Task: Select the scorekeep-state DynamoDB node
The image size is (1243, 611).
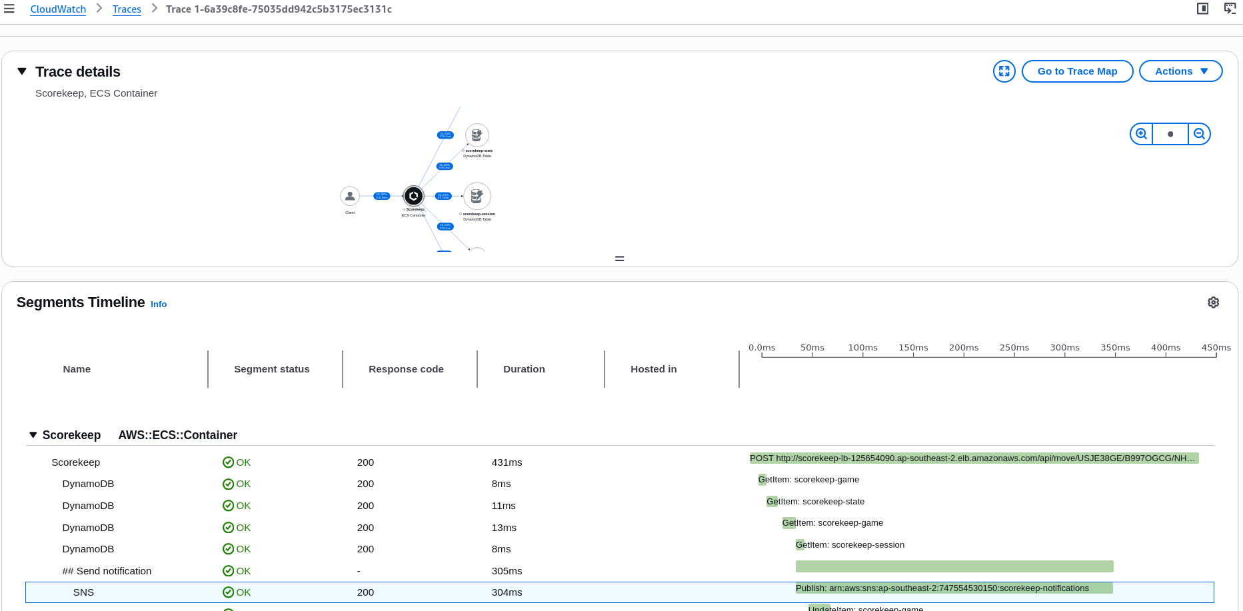Action: click(477, 135)
